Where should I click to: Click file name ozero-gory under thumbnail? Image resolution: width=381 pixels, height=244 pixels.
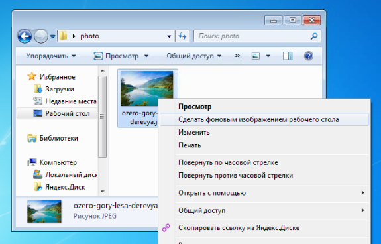coord(140,117)
